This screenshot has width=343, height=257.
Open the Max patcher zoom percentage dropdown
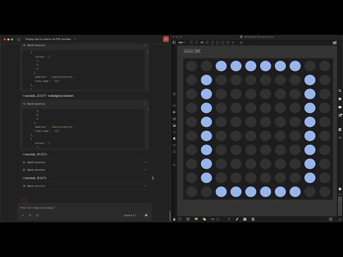coord(182,42)
